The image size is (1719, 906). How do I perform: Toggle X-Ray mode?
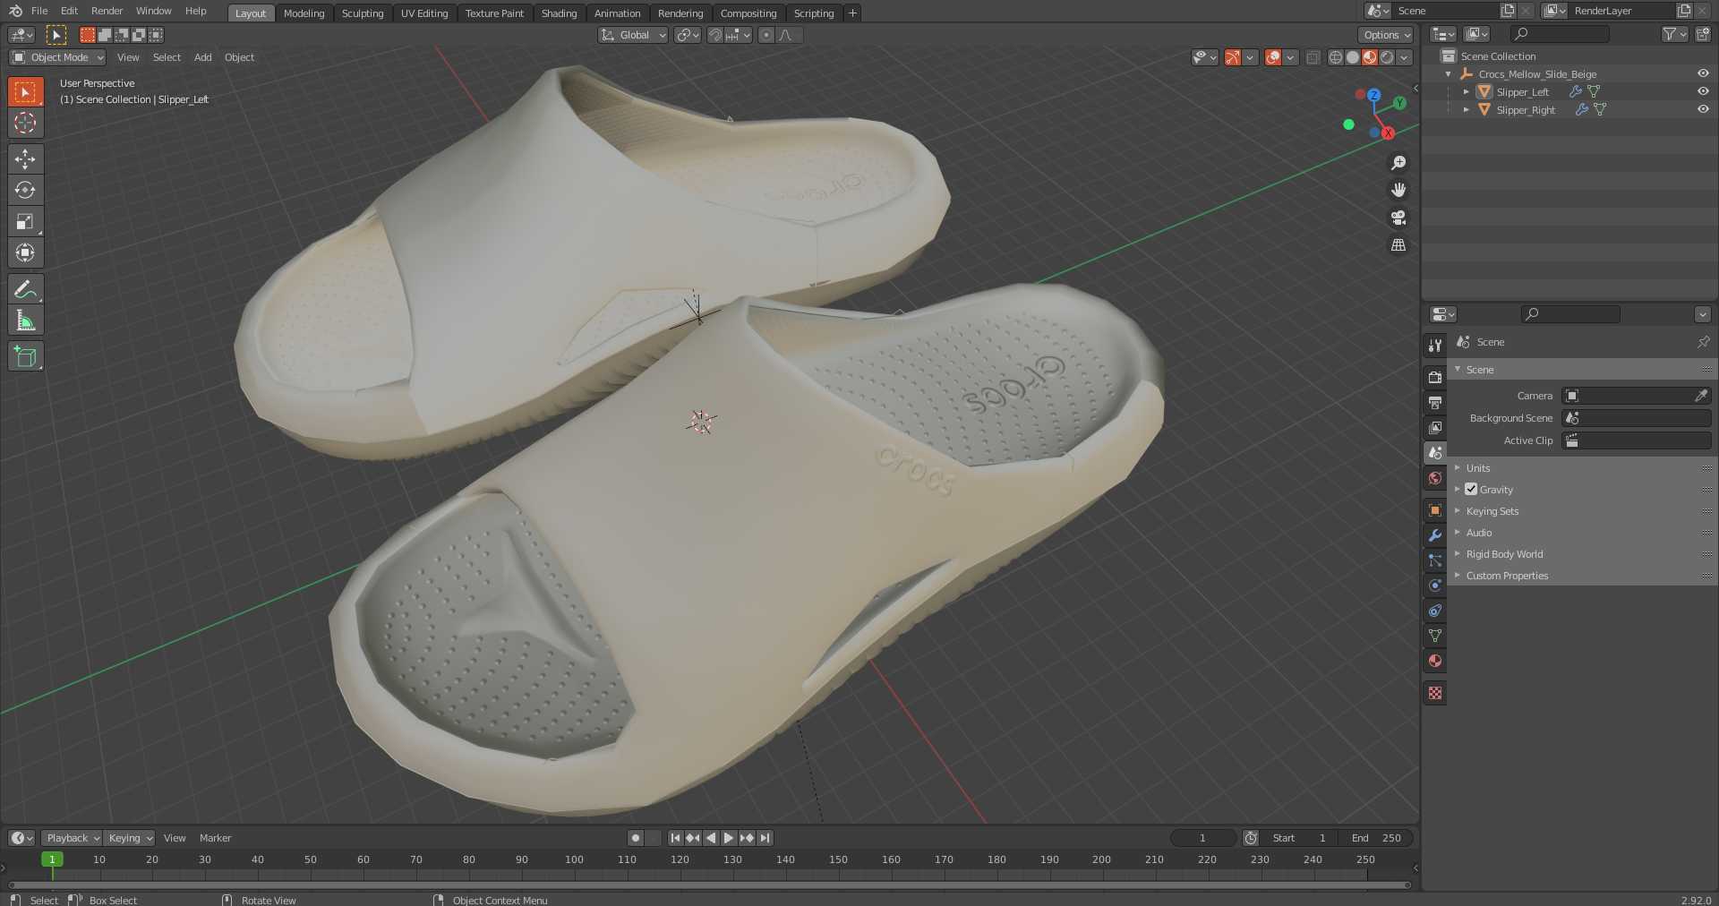(x=1313, y=57)
